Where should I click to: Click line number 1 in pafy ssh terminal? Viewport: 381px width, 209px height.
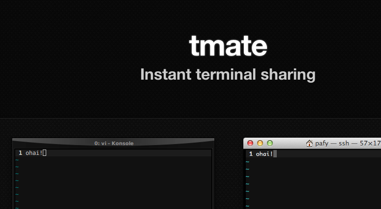click(251, 154)
